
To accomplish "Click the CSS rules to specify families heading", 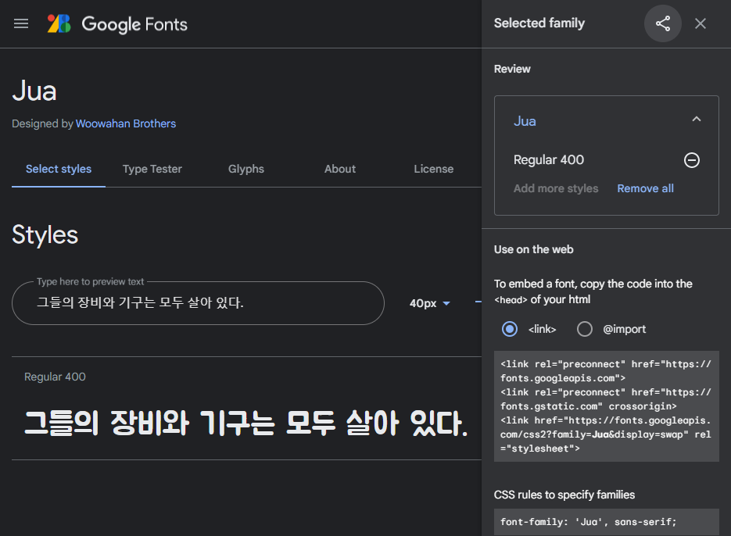I will (x=564, y=495).
